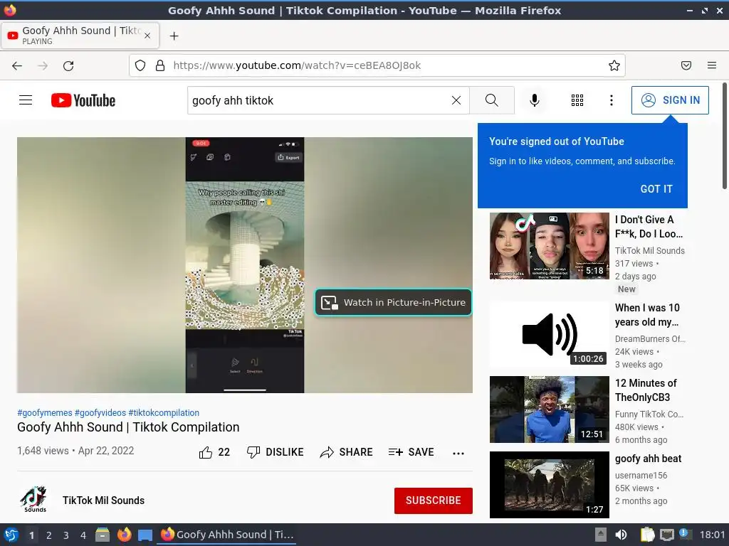Open the goofy ahh beat thumbnail
The image size is (729, 546).
[549, 485]
